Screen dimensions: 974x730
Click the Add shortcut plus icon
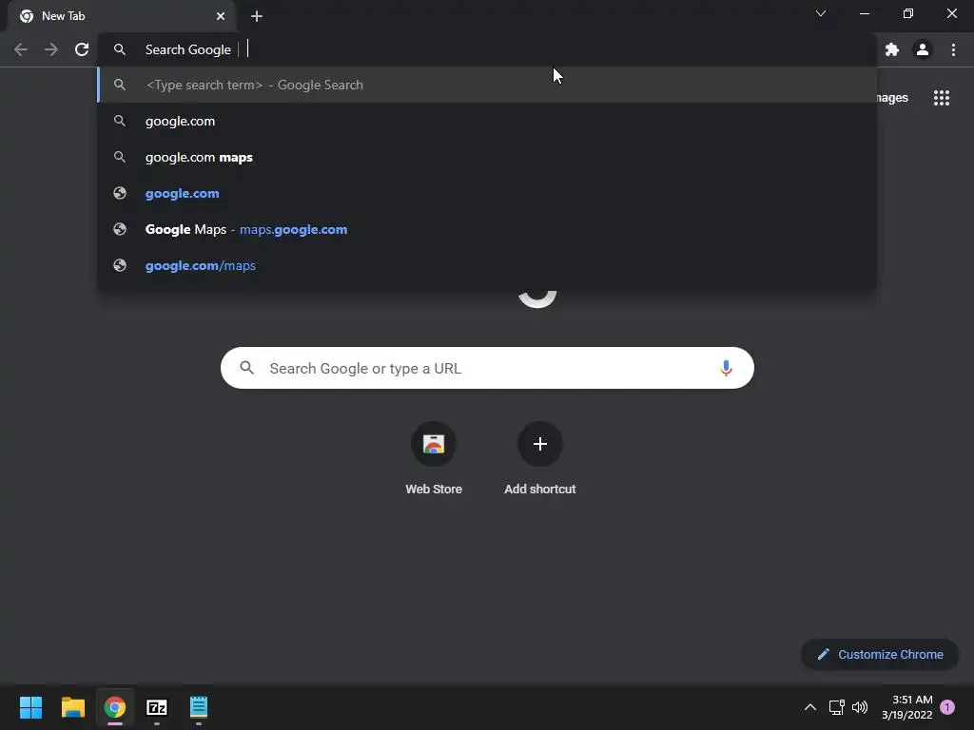point(540,444)
